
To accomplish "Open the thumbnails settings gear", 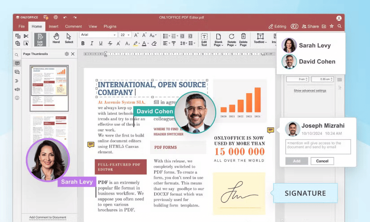I will [67, 54].
